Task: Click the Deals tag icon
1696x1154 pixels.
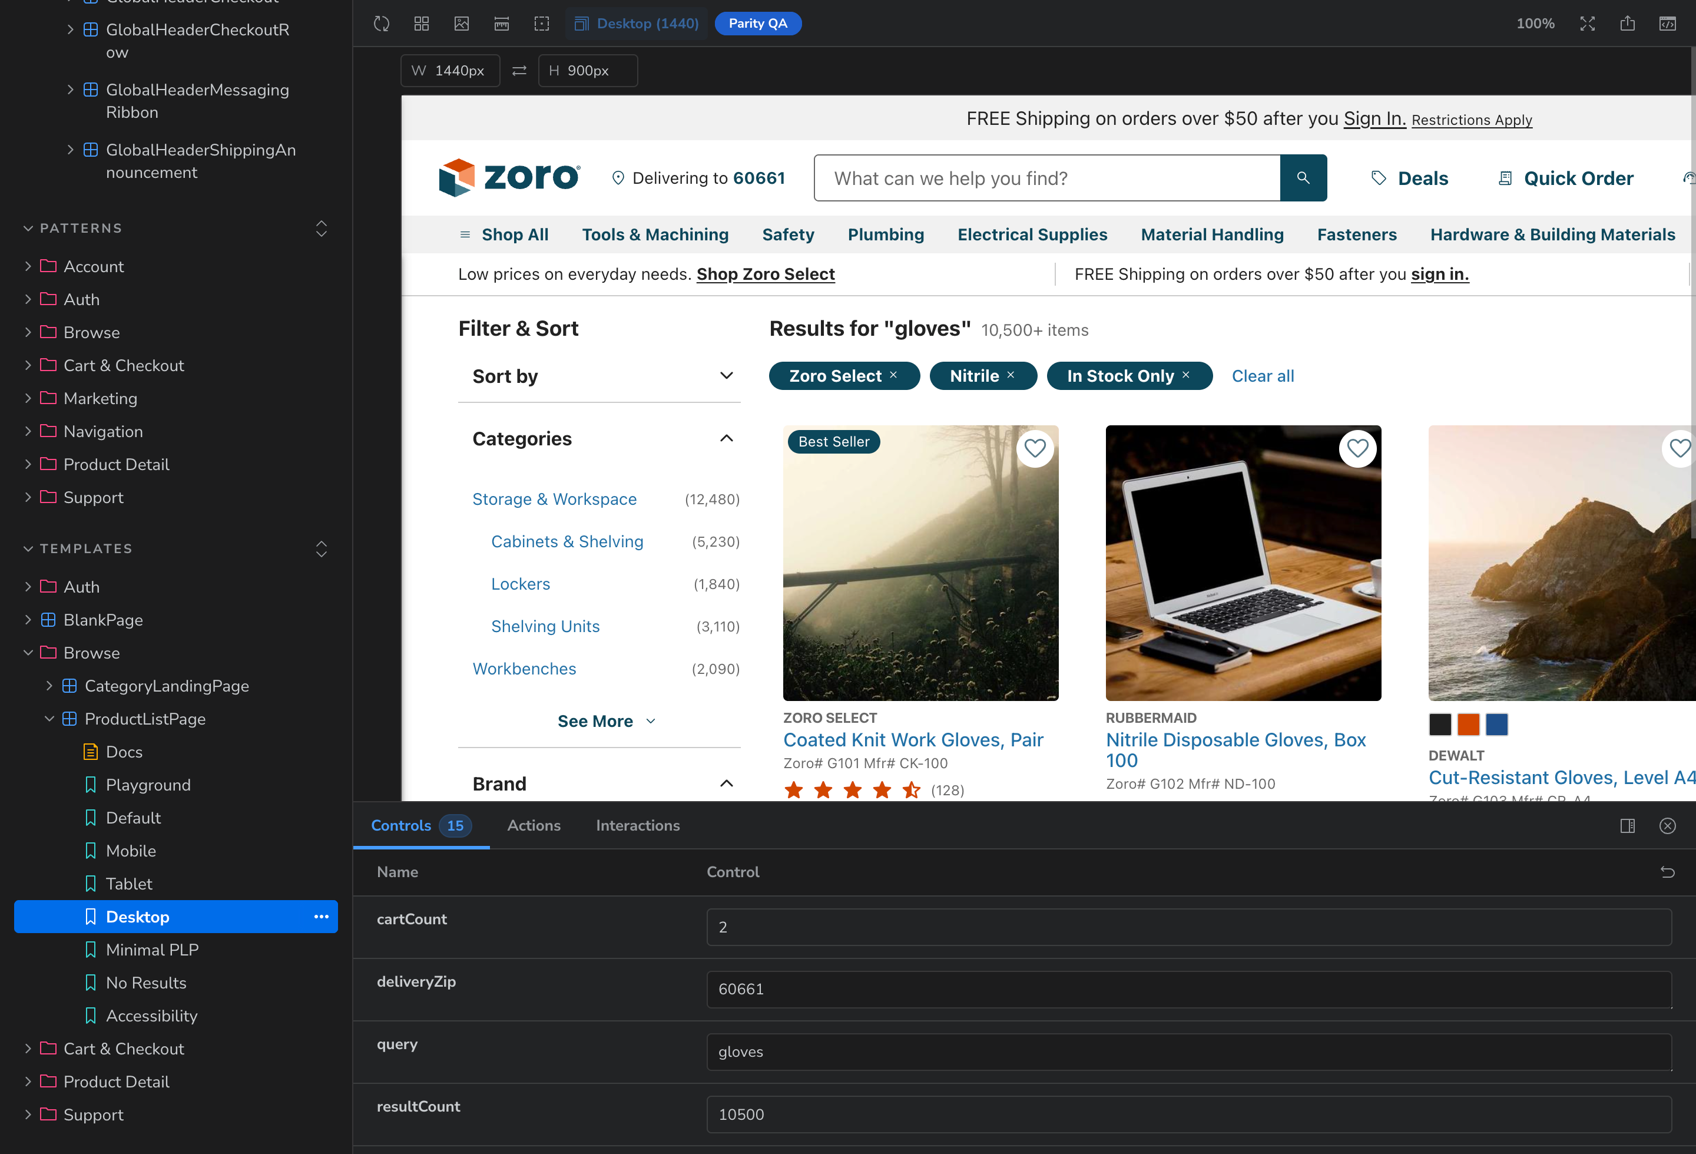Action: 1379,178
